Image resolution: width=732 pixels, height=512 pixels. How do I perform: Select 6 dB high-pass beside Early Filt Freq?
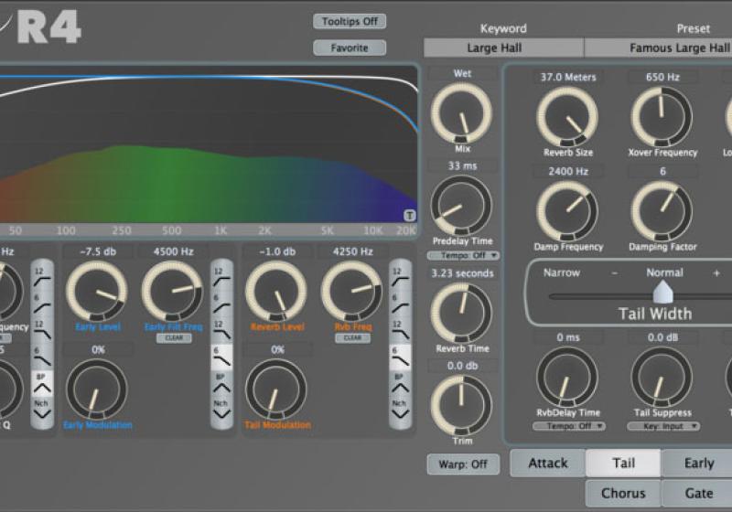221,305
